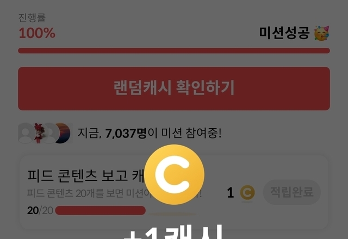Screen dimensions: 348x239
Task: Tap the 진행률 label
Action: [x=32, y=18]
